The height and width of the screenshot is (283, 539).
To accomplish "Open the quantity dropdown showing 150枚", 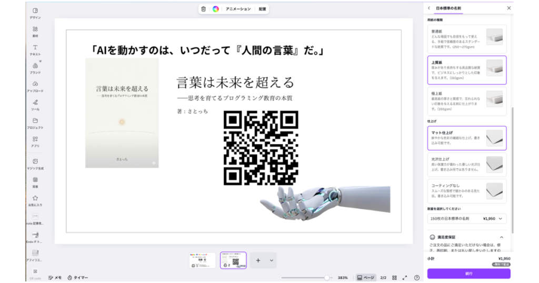I will [466, 218].
